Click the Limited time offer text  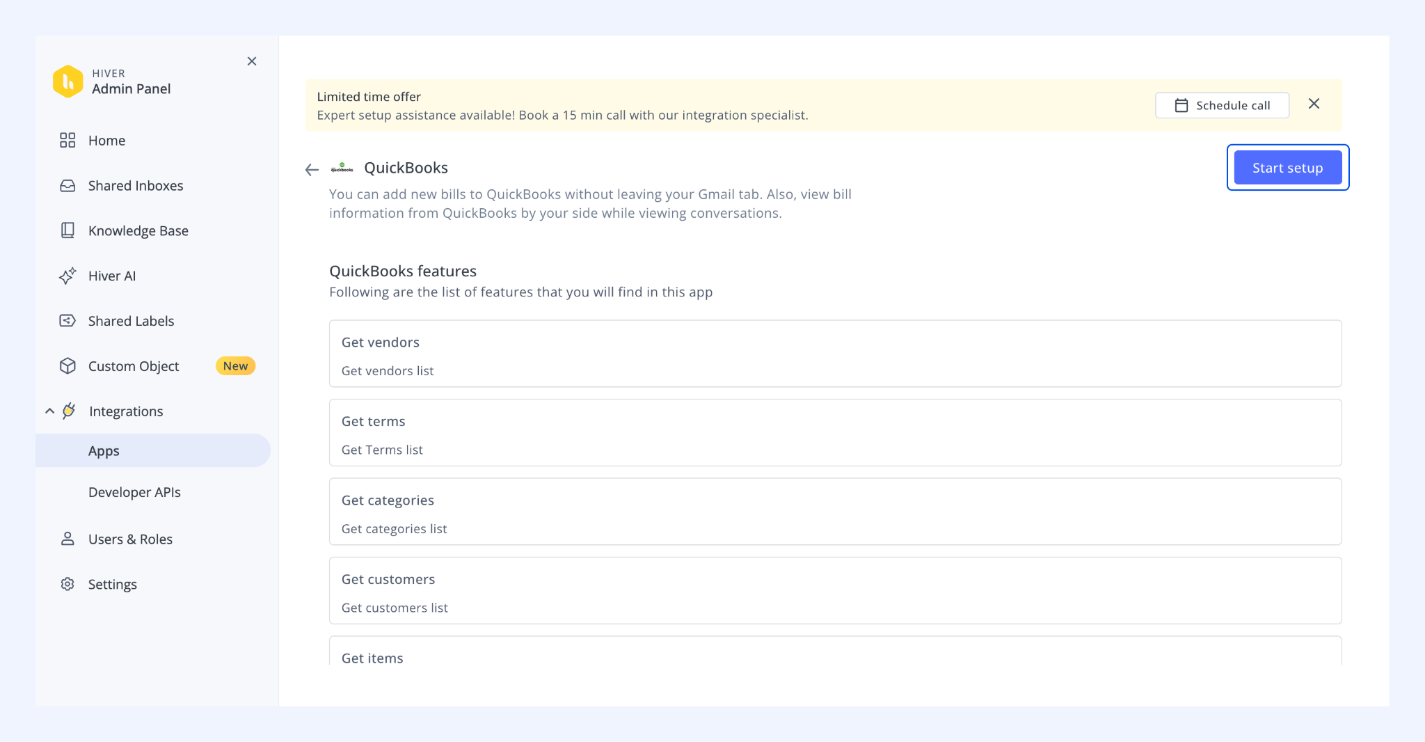369,97
